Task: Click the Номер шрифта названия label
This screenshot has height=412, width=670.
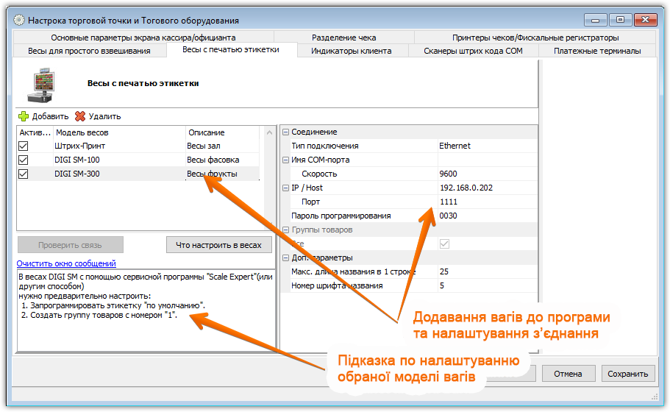Action: pyautogui.click(x=337, y=285)
